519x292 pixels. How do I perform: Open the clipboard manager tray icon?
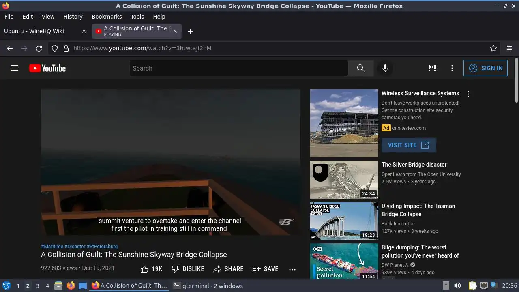472,286
